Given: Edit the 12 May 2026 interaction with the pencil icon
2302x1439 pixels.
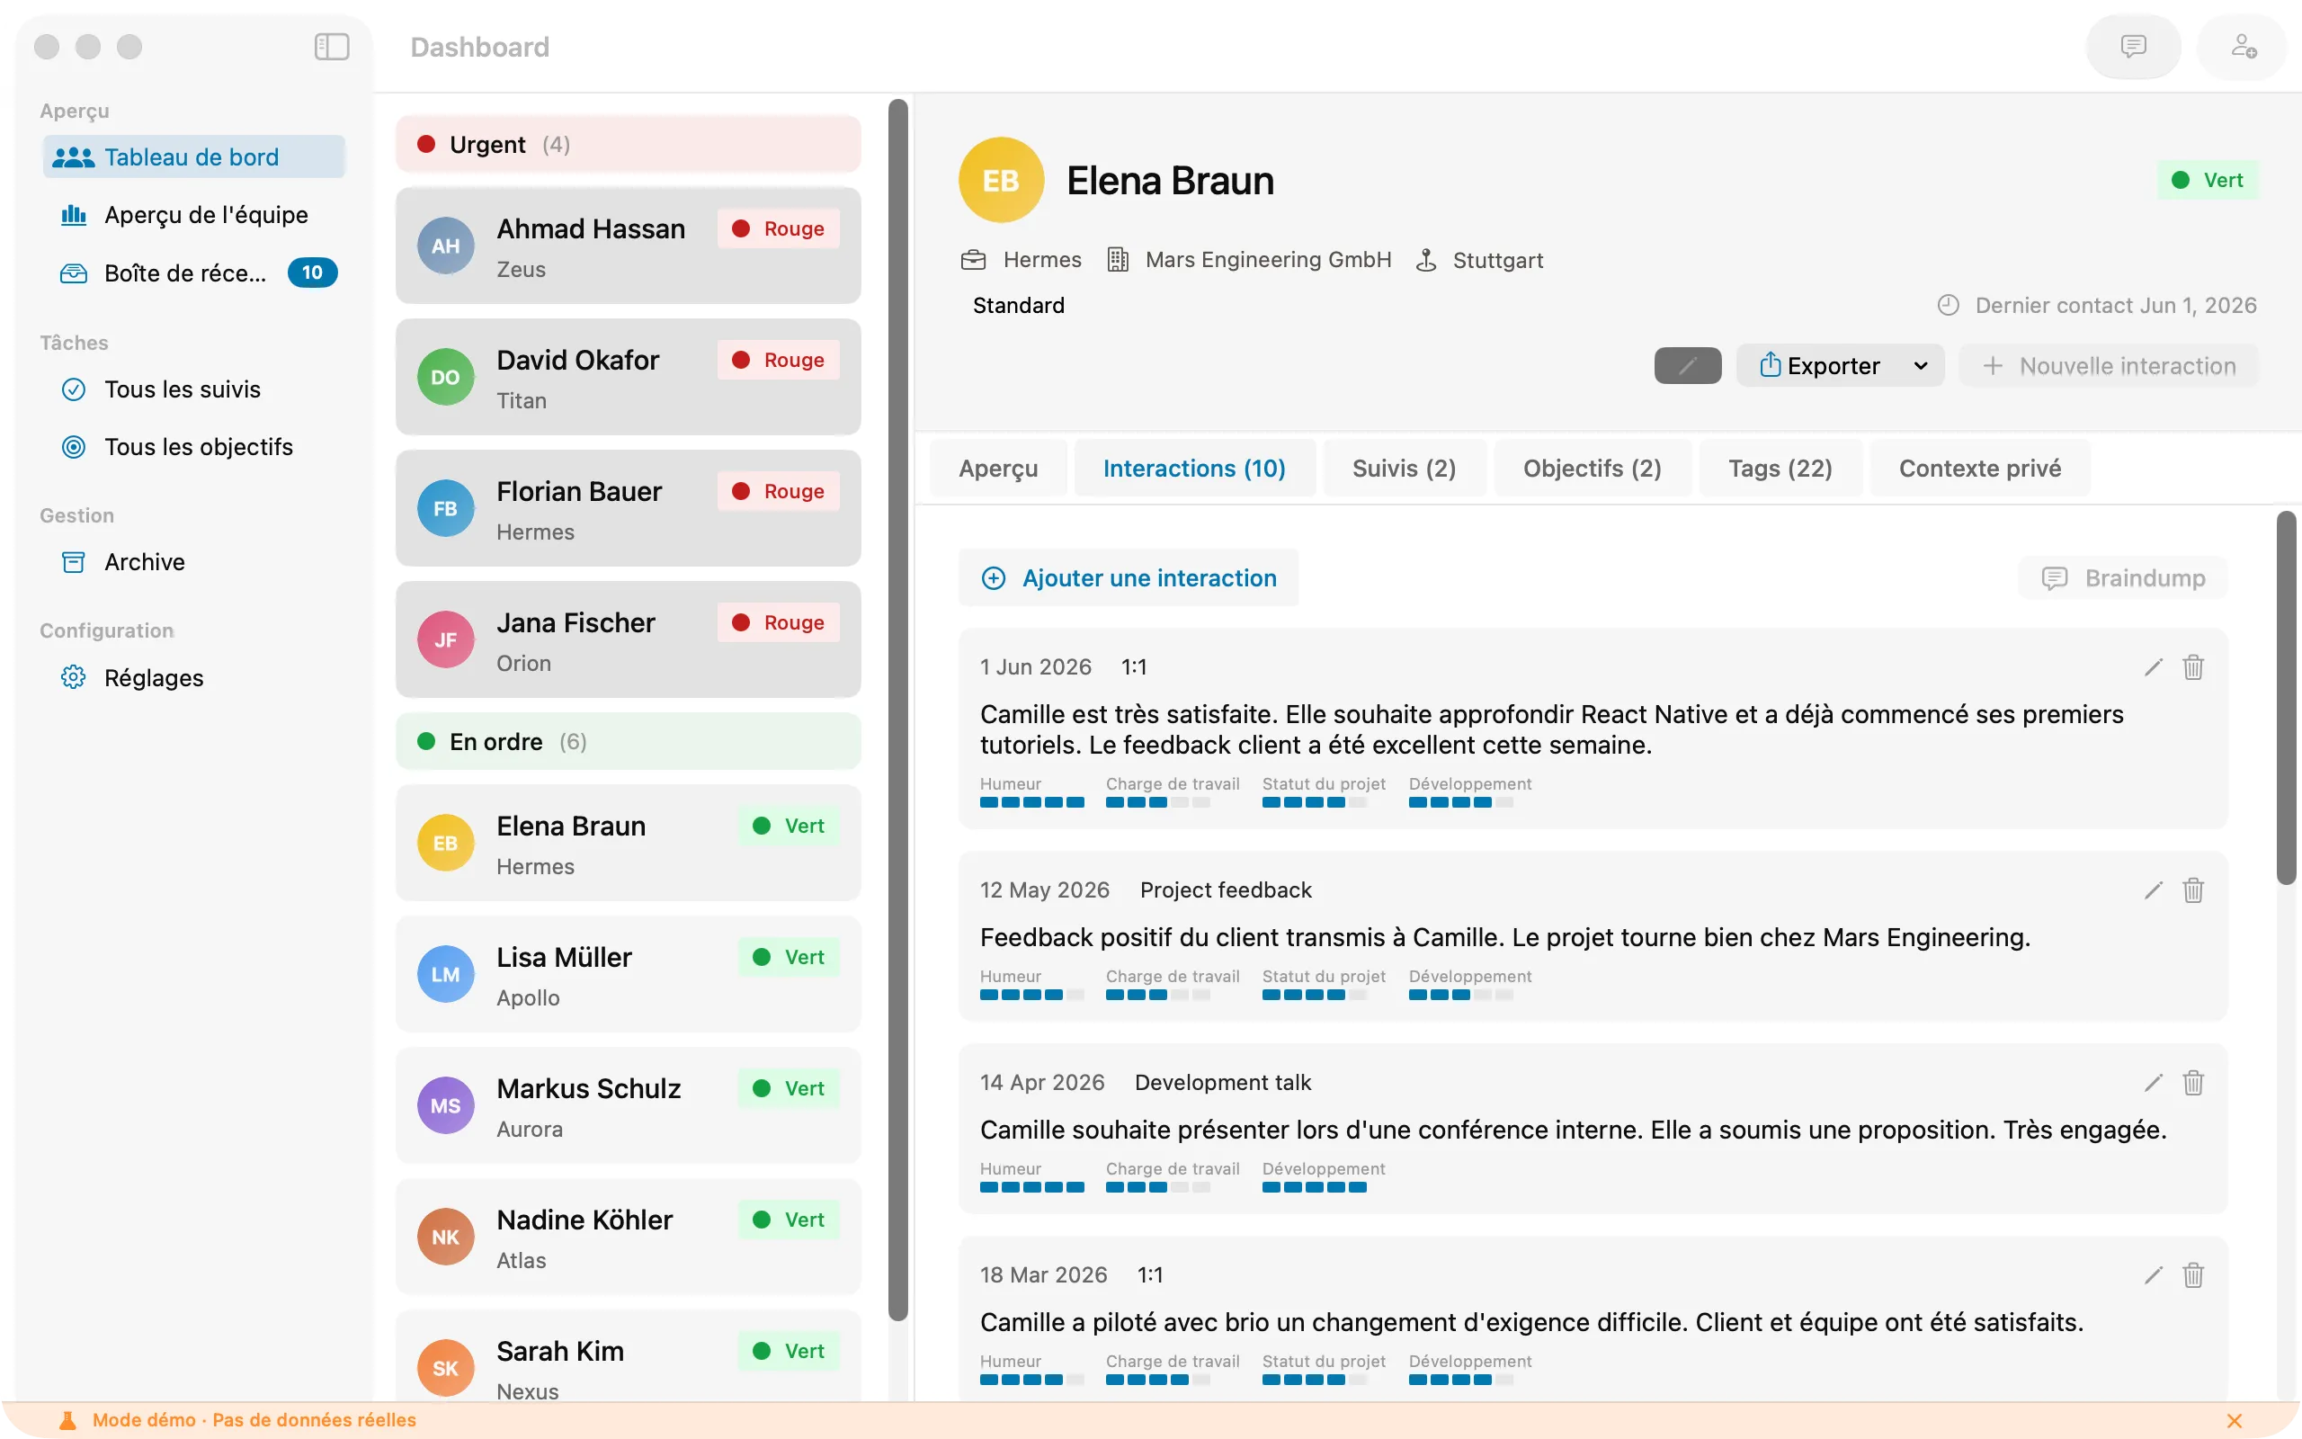Looking at the screenshot, I should (x=2154, y=889).
